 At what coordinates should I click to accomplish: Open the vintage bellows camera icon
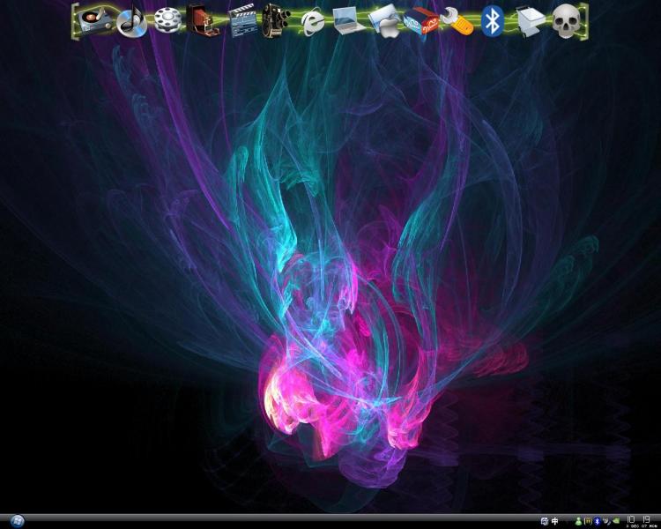(203, 20)
